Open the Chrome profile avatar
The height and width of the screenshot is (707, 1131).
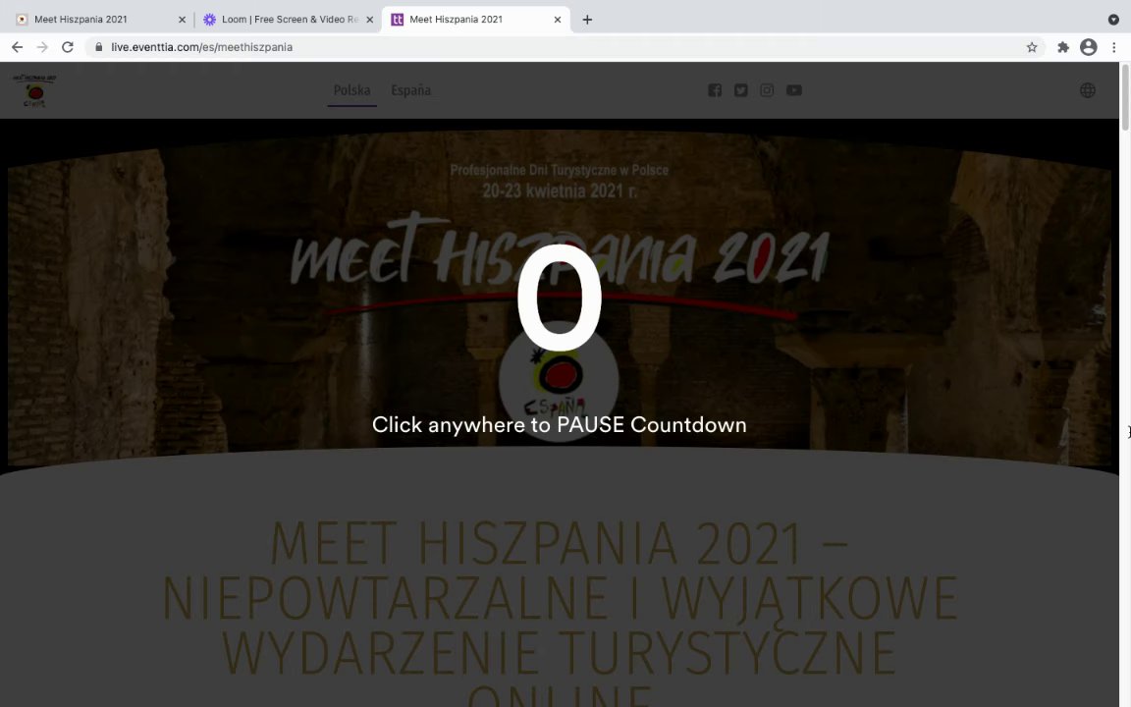pos(1089,47)
